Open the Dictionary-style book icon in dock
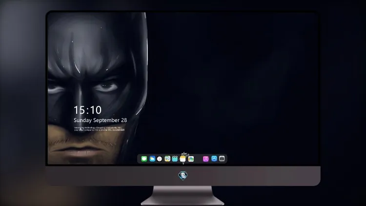The image size is (366, 206). pyautogui.click(x=167, y=159)
